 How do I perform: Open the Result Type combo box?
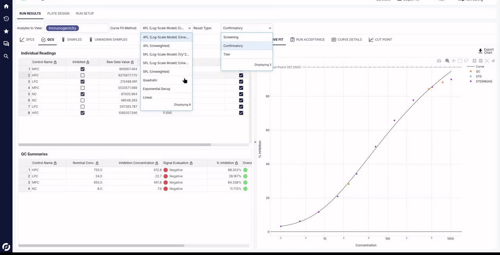point(246,28)
